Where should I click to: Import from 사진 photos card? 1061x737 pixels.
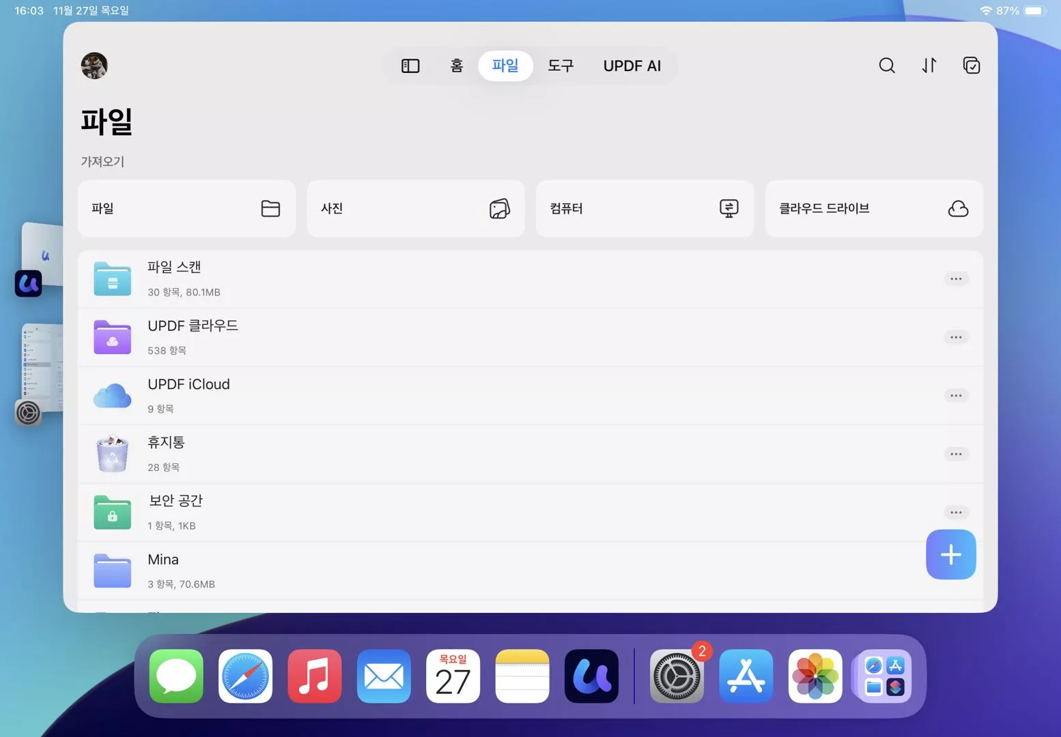point(416,209)
